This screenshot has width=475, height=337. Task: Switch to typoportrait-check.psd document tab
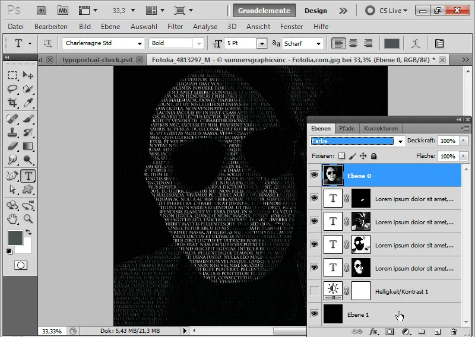tap(97, 60)
